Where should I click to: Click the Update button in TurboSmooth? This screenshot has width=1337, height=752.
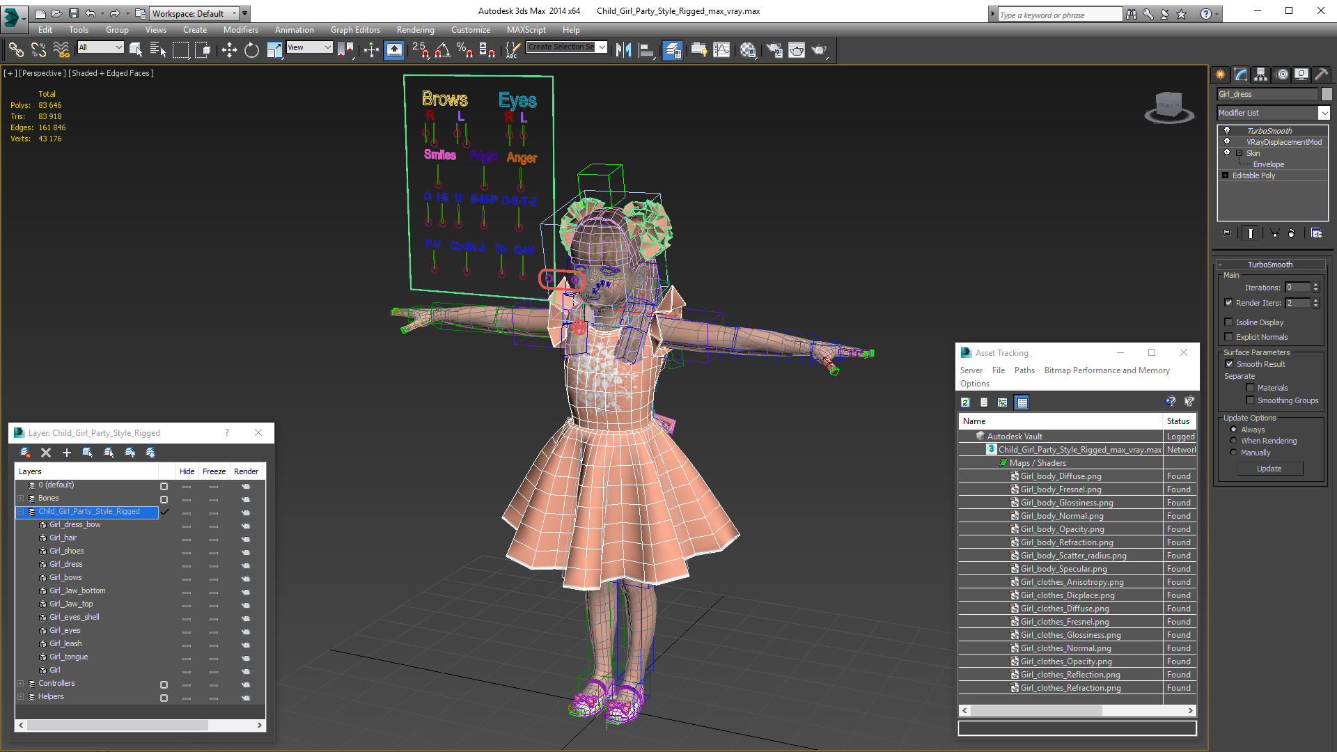[x=1269, y=469]
